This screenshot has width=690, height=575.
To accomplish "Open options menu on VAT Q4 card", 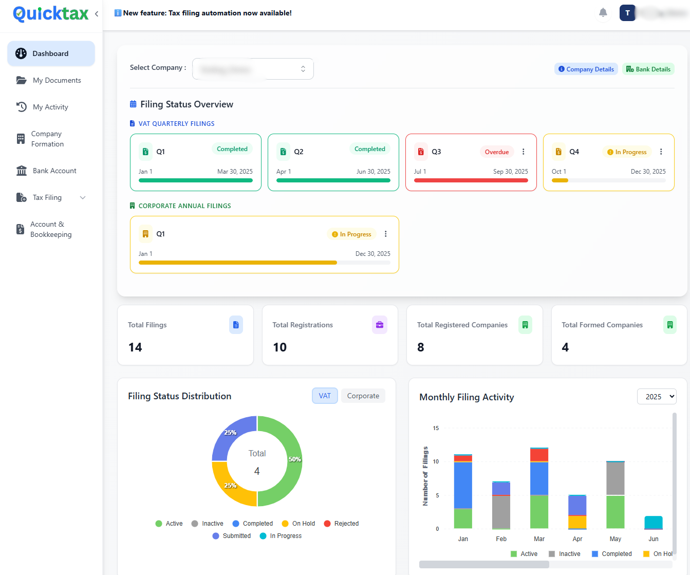I will click(x=661, y=152).
